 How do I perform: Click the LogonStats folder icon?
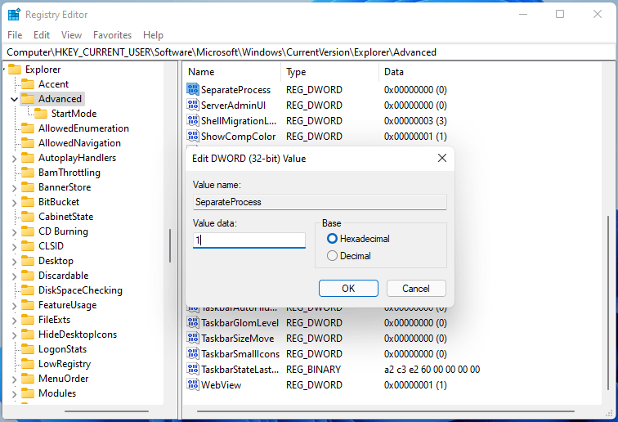tap(28, 349)
